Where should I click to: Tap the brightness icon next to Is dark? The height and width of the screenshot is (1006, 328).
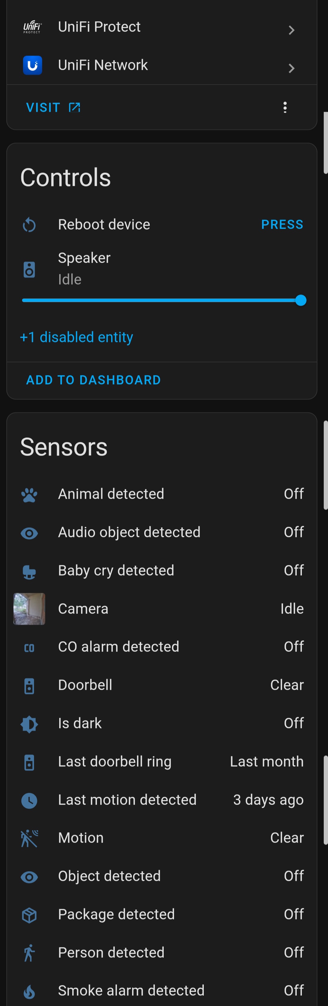pos(29,724)
